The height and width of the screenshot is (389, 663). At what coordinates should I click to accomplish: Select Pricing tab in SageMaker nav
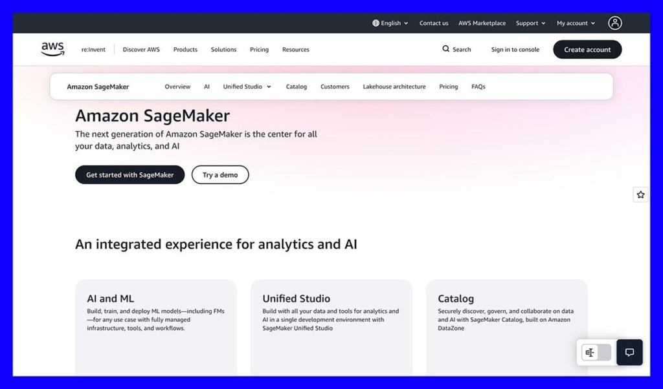pyautogui.click(x=448, y=87)
